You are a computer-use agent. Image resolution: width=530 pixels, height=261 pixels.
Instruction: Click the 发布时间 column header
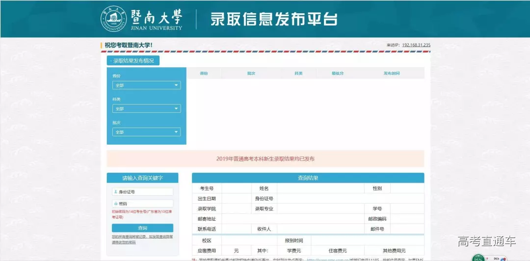391,73
